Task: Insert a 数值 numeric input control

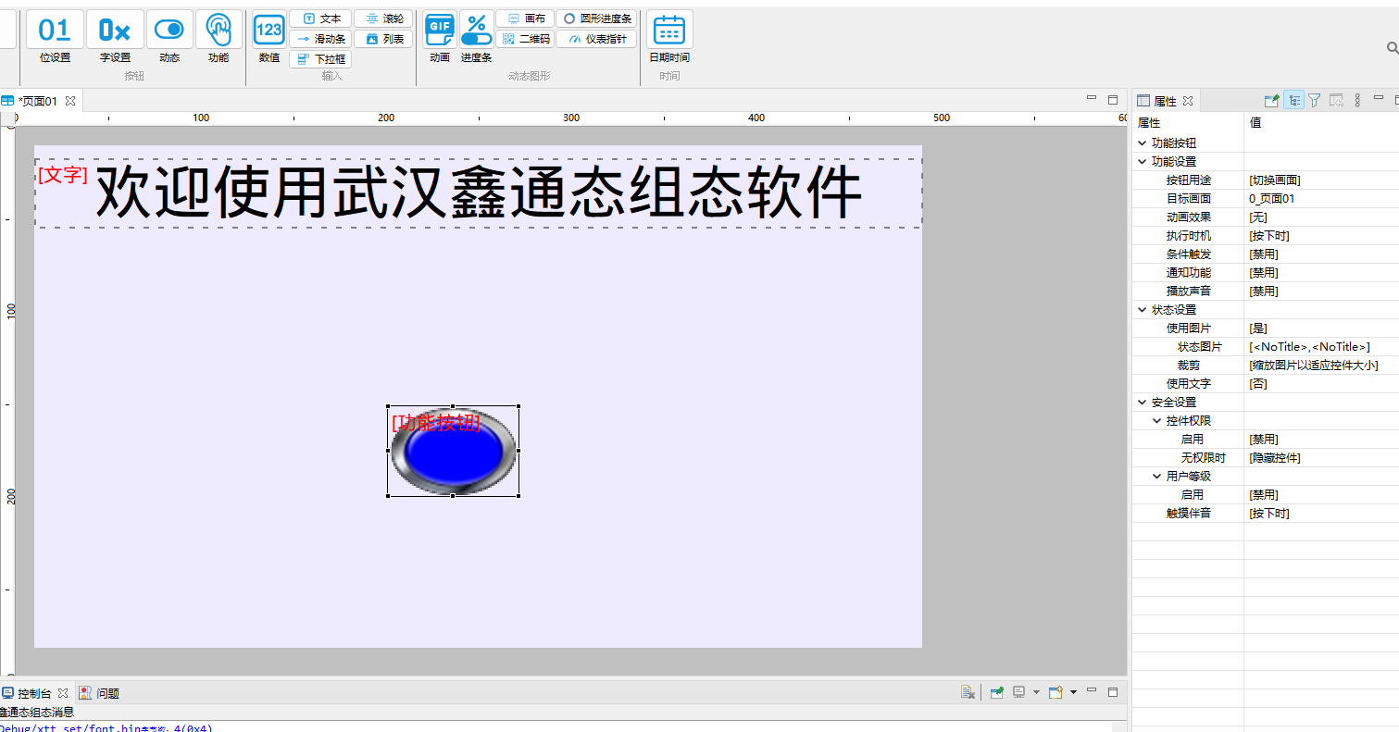Action: pyautogui.click(x=269, y=37)
